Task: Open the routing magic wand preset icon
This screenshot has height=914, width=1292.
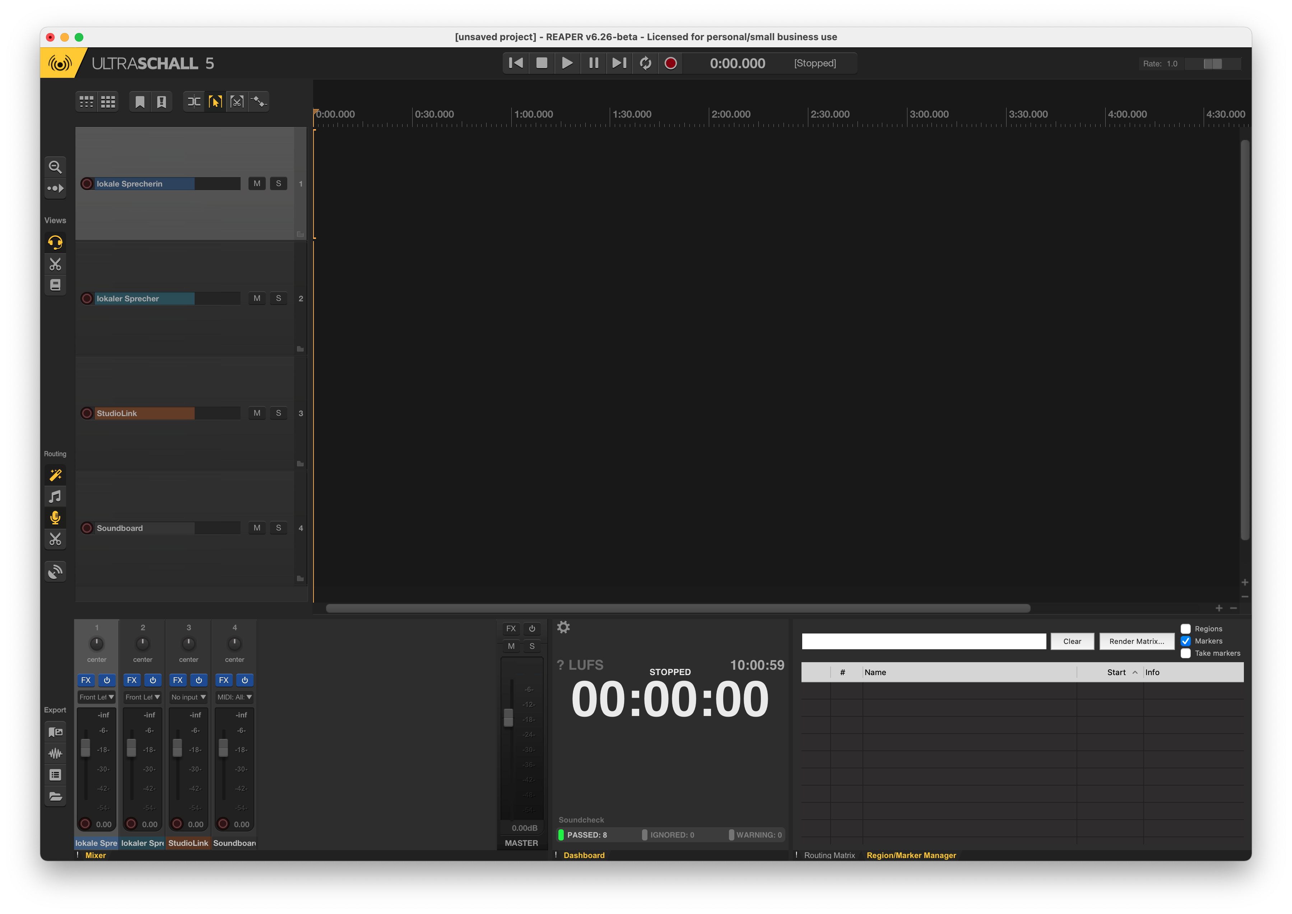Action: tap(55, 475)
